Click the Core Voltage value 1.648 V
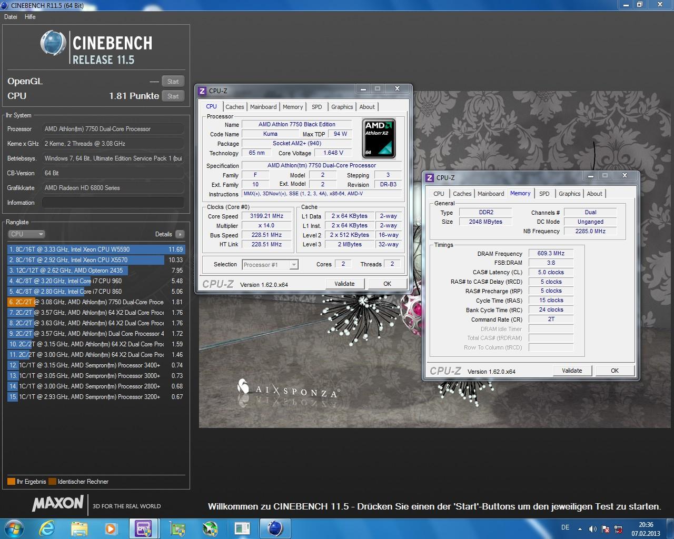This screenshot has height=539, width=674. point(333,153)
